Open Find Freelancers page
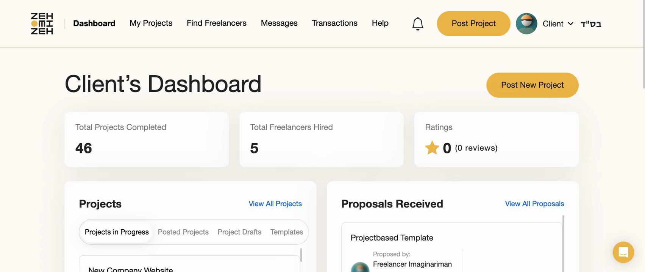 (x=216, y=23)
